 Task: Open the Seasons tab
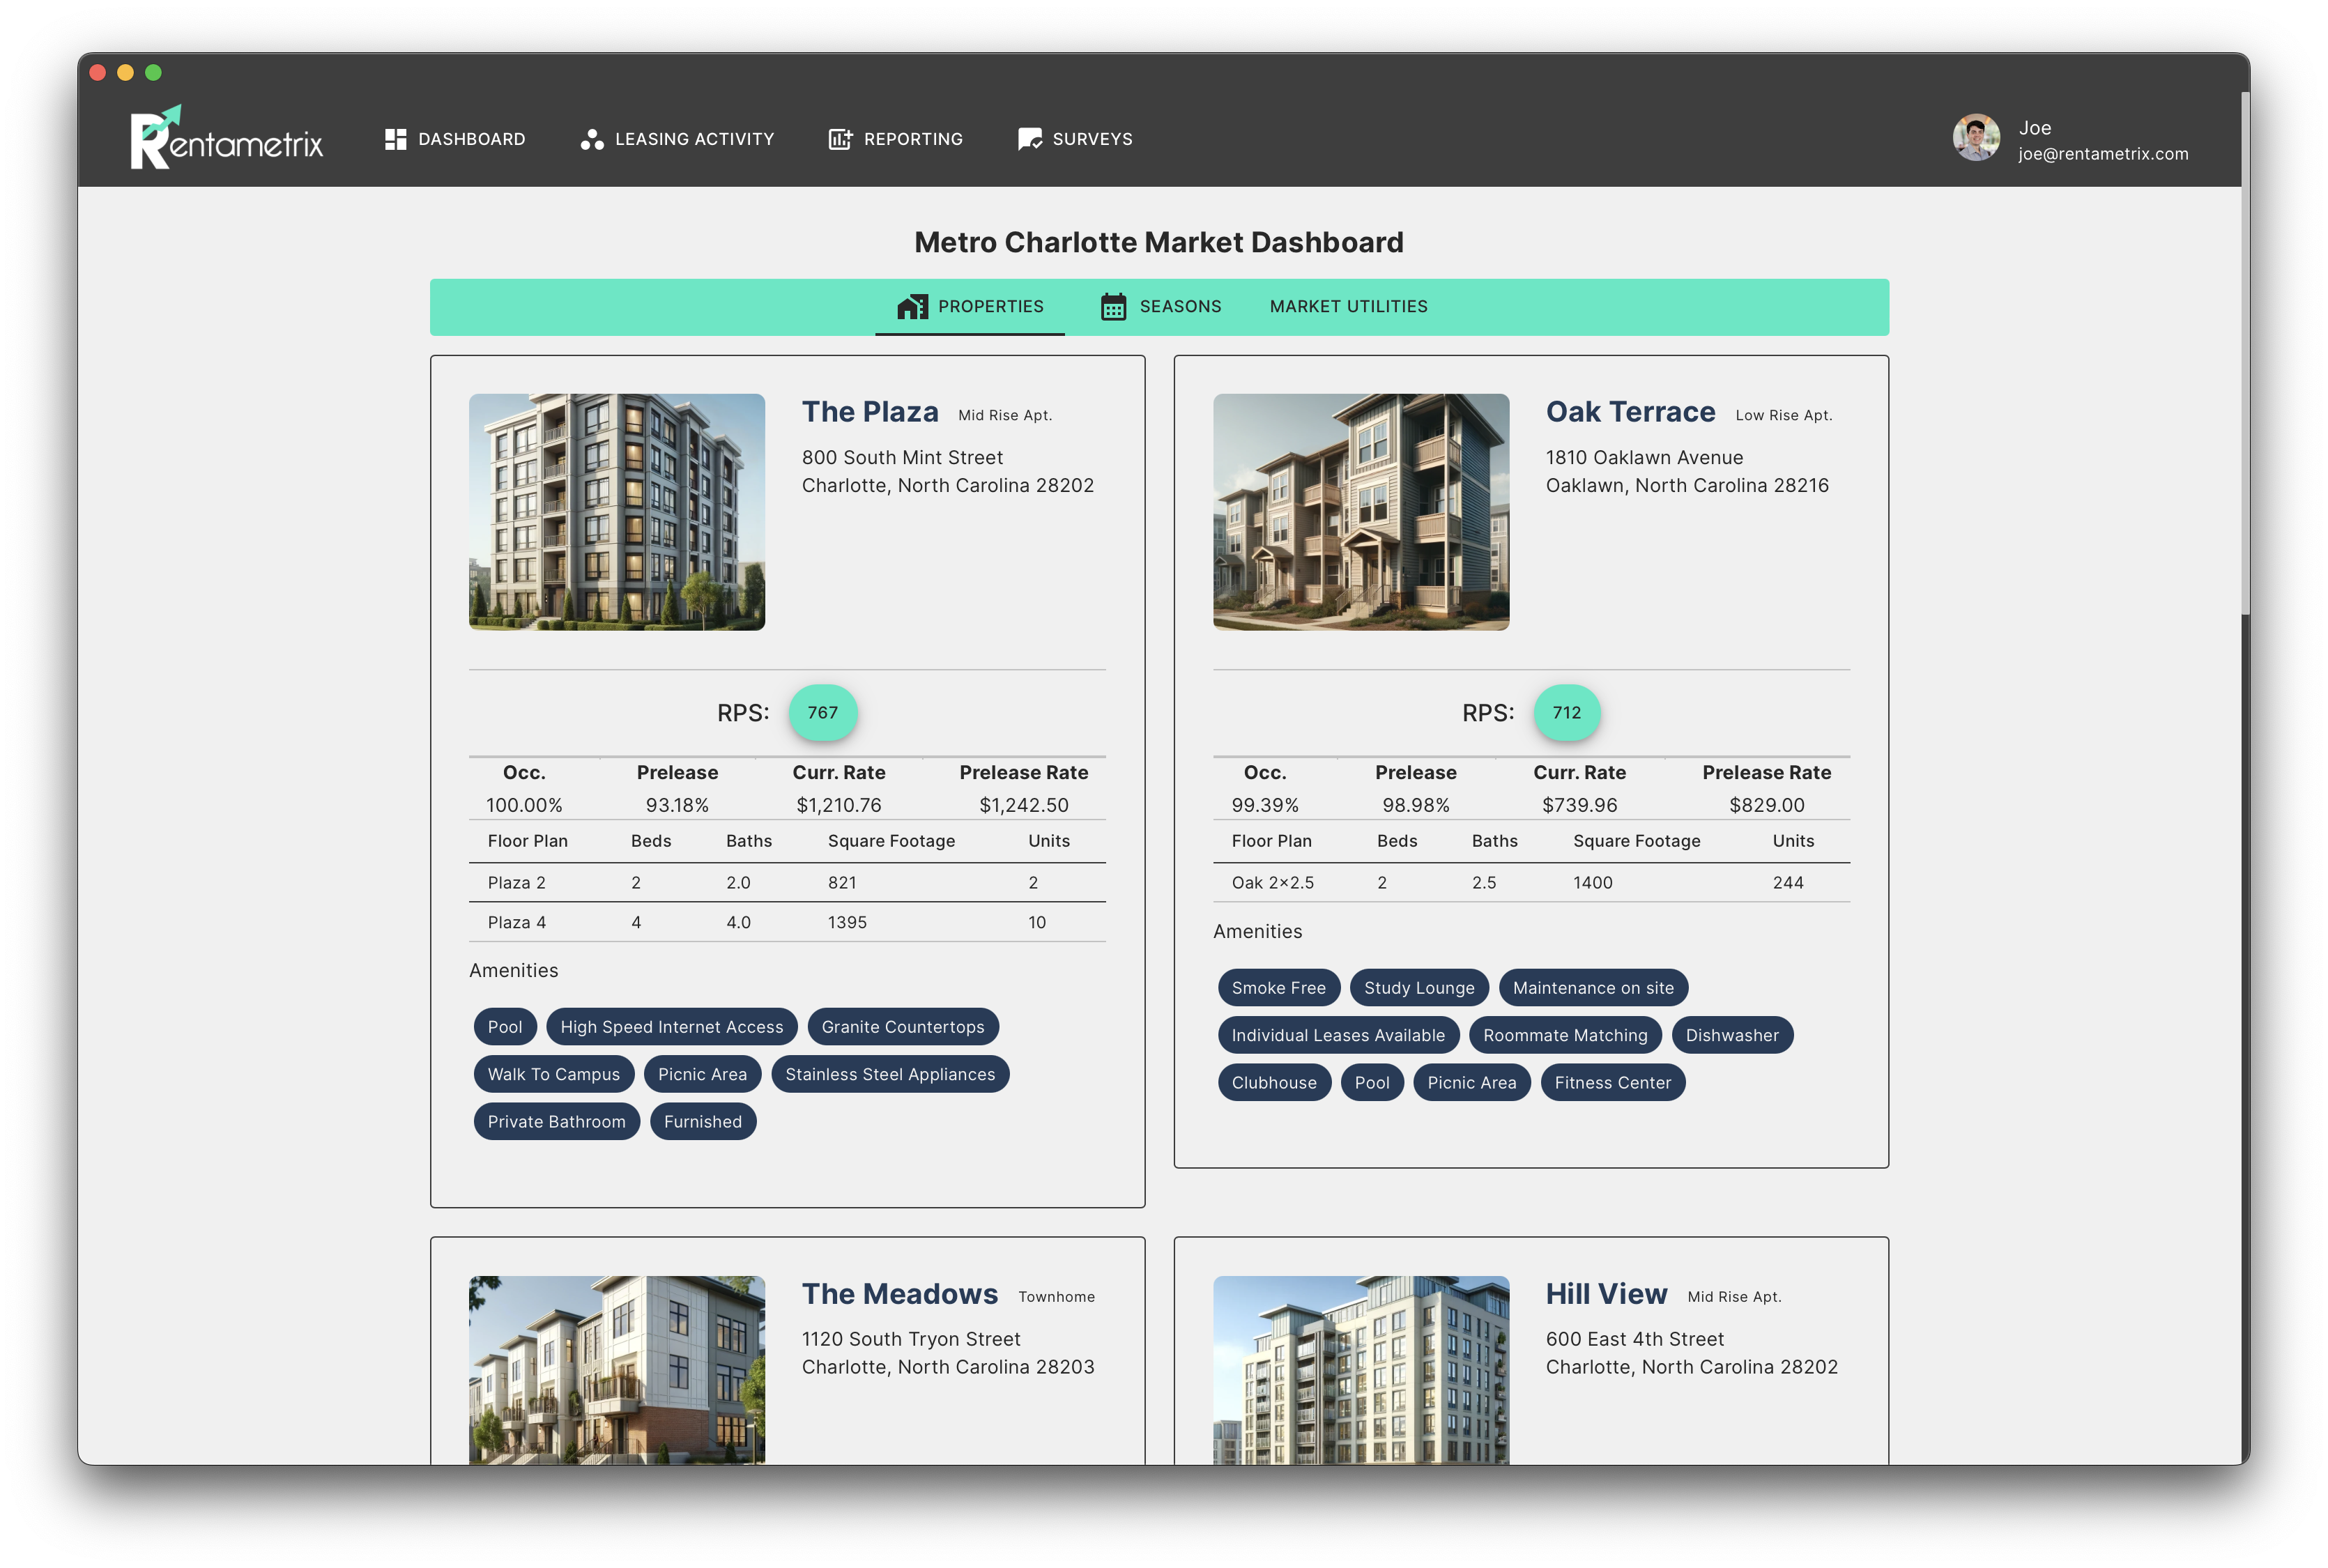point(1179,306)
